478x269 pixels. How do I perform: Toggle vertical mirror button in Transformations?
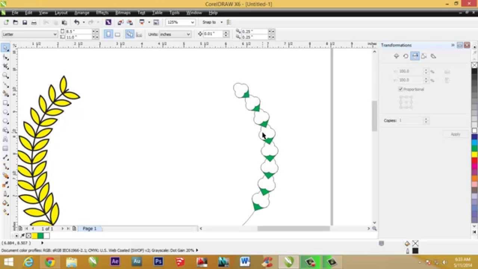tap(447, 80)
